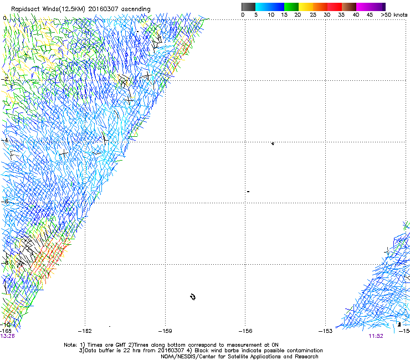Screen dimensions: 410x360
Task: Click the Rapidscat Winds title text
Action: (x=81, y=9)
